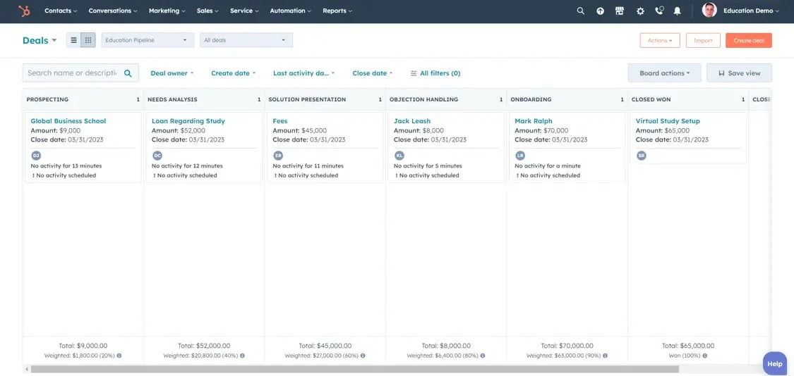Image resolution: width=794 pixels, height=376 pixels.
Task: Open the Deal owner filter
Action: (x=172, y=73)
